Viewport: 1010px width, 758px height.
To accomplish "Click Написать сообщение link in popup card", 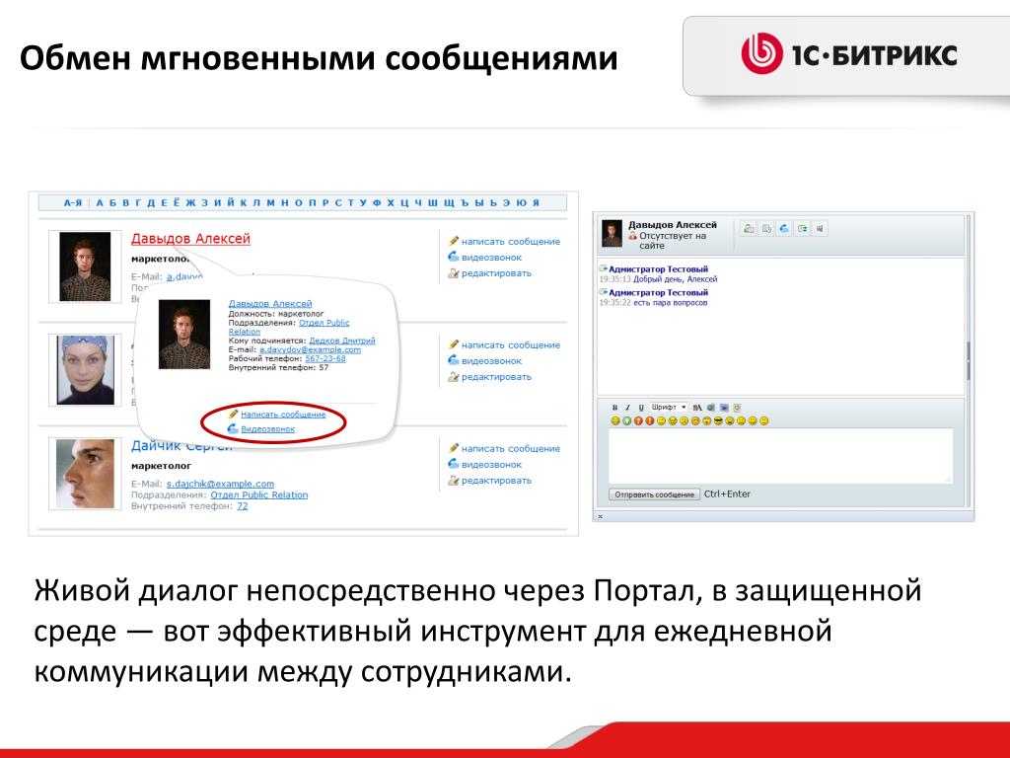I will coord(283,415).
